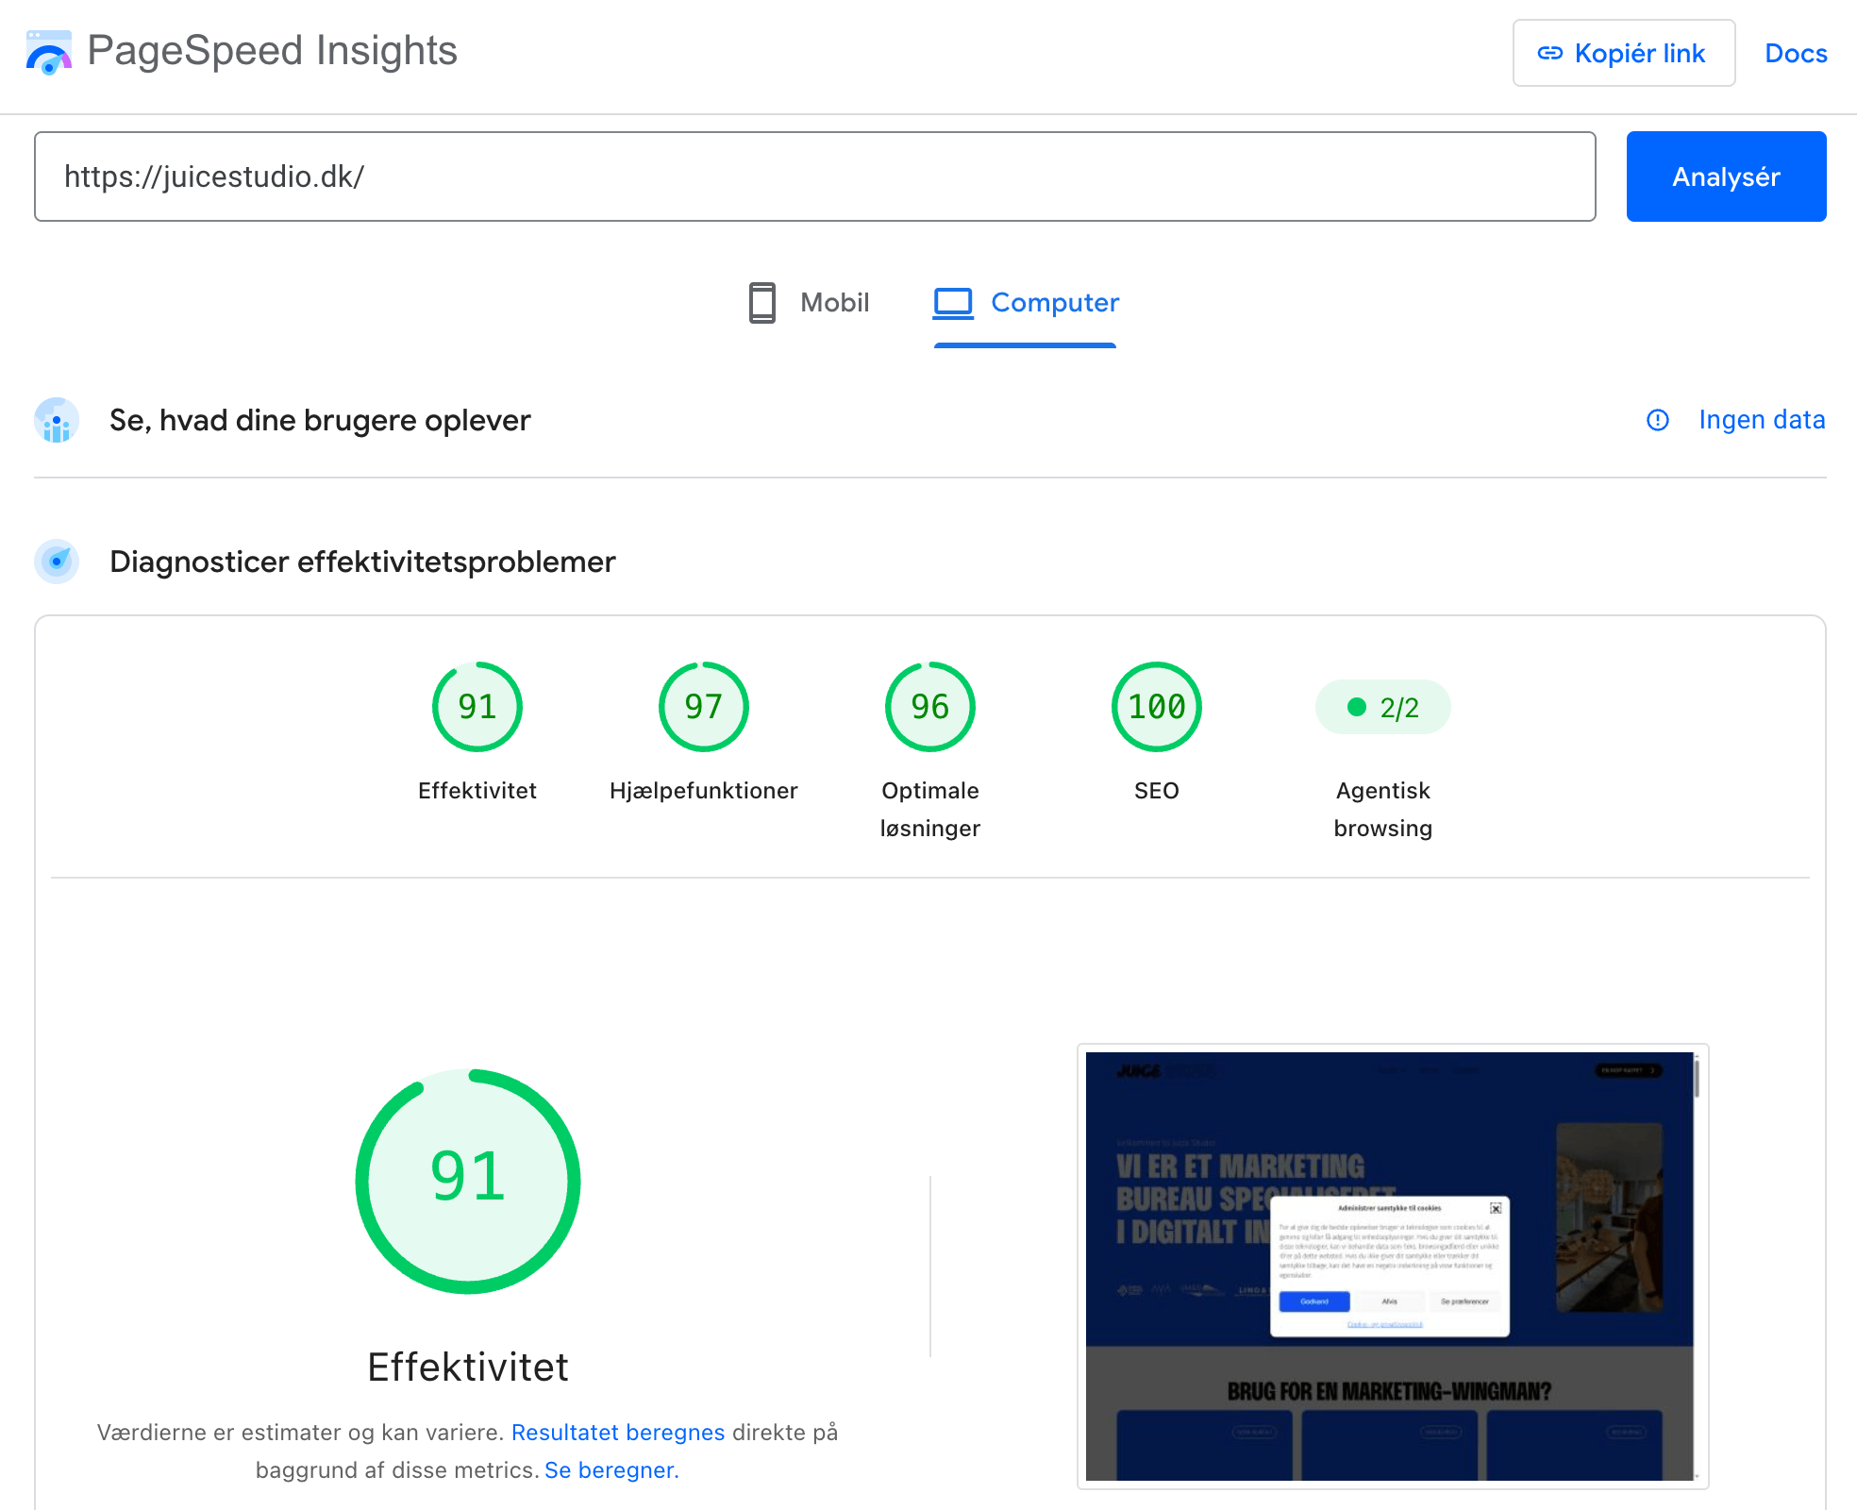This screenshot has width=1857, height=1510.
Task: Jump to Optimale løsninger score 96 gauge
Action: pyautogui.click(x=930, y=707)
